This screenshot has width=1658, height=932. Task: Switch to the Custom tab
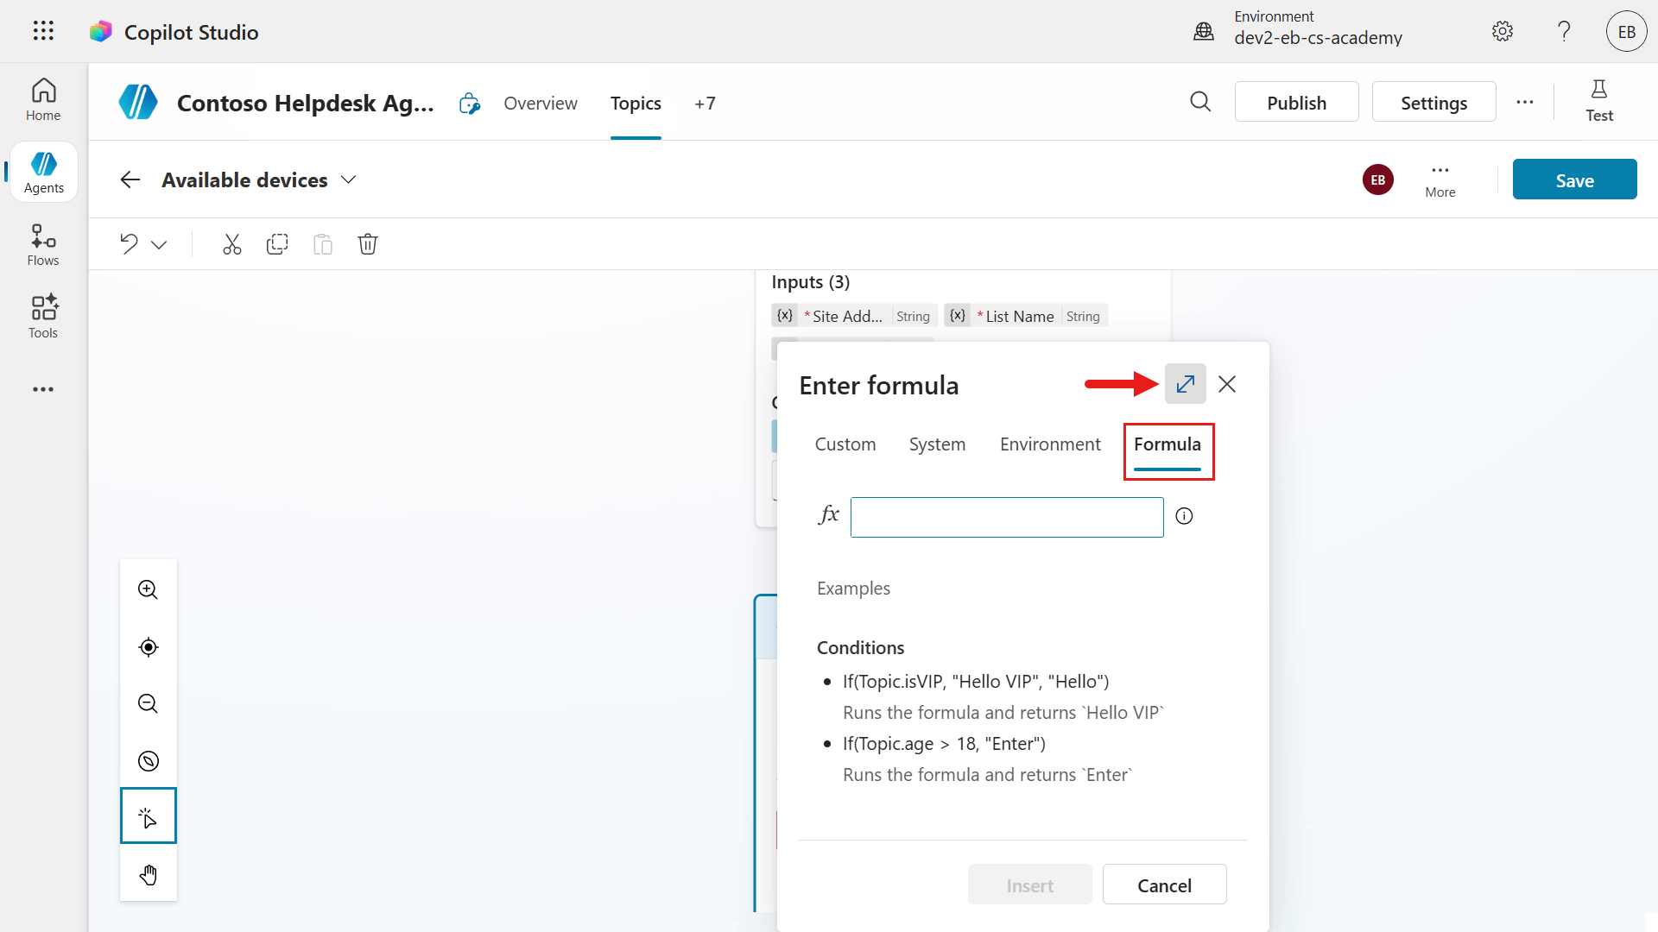(x=845, y=444)
